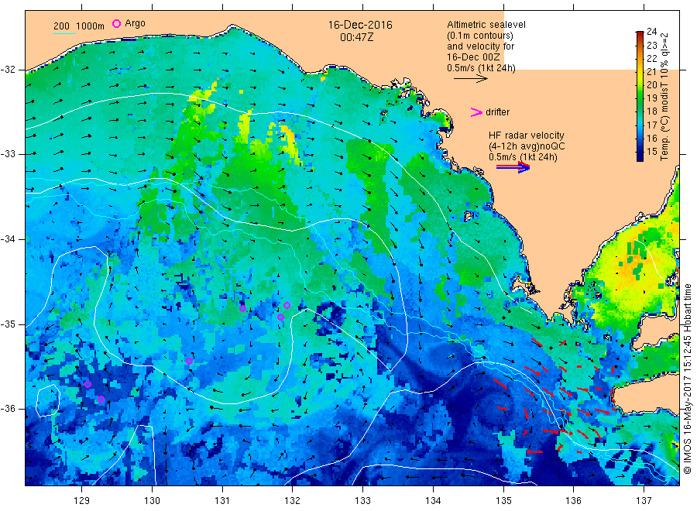Screen dimensions: 697x511
Task: Click the "16-Dec-2016" date title
Action: click(360, 25)
